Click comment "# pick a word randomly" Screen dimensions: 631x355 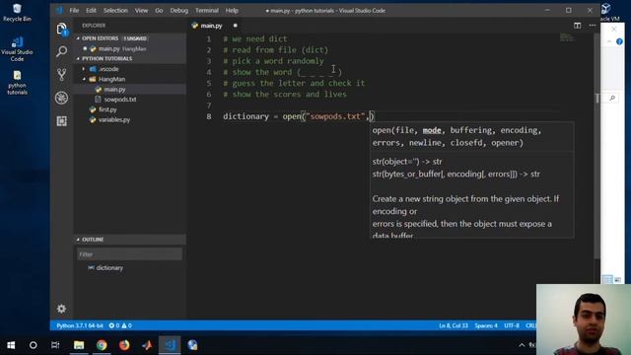[x=274, y=61]
